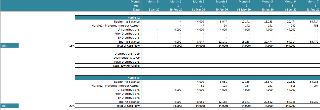Click the Distributions to GP label

click(x=127, y=58)
